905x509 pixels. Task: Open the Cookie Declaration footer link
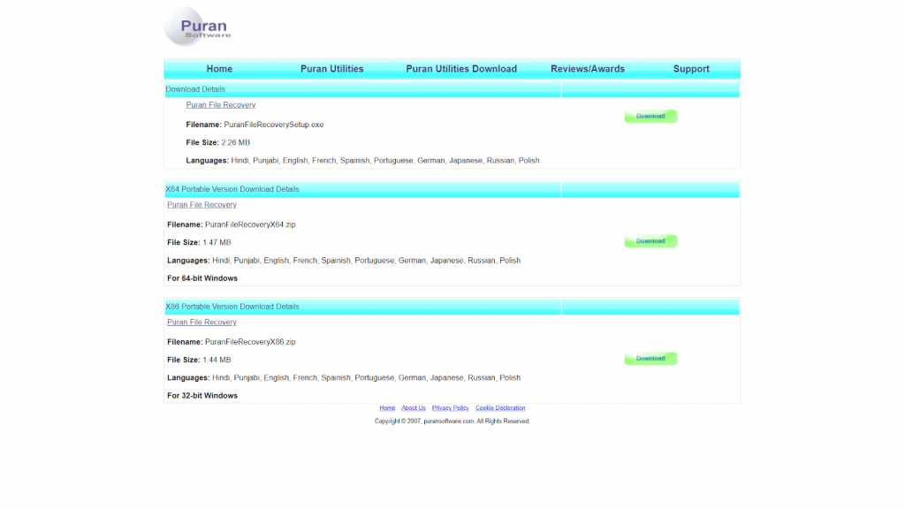500,408
